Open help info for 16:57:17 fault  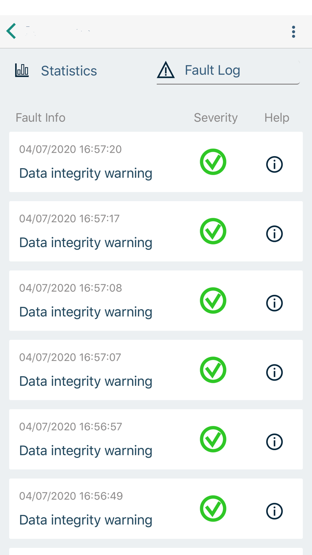coord(275,234)
